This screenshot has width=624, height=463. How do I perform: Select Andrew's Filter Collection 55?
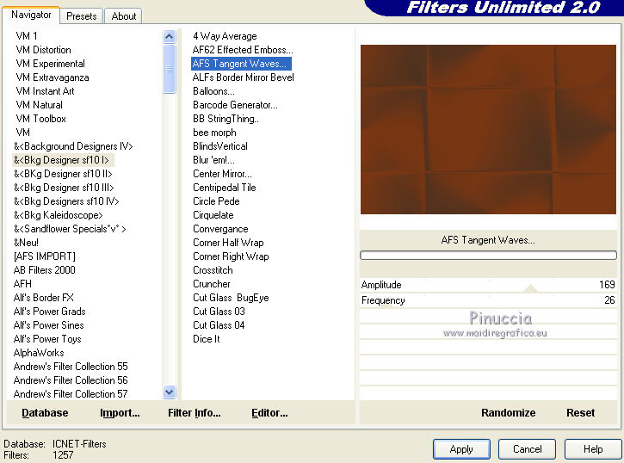[71, 367]
